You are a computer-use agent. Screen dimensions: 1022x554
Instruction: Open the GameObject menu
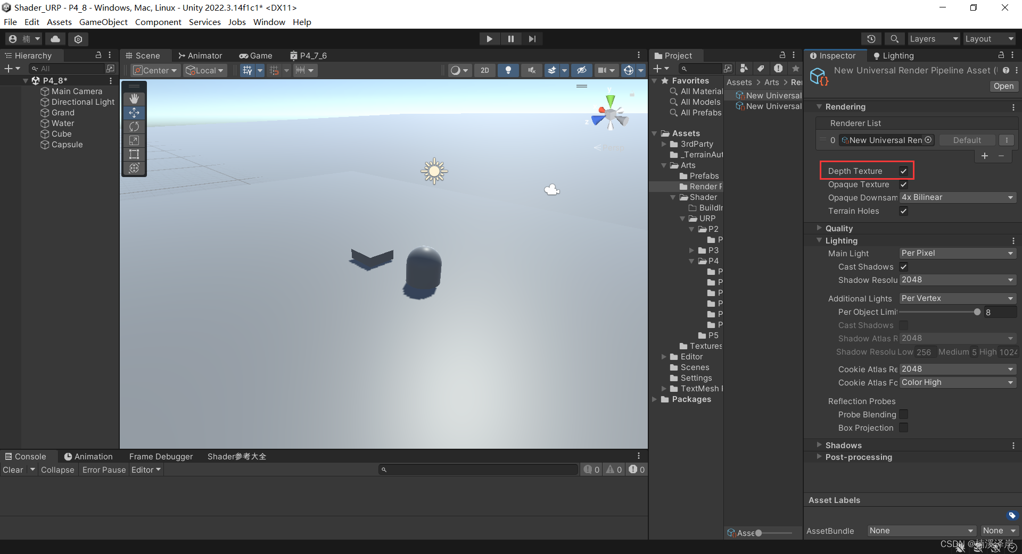pyautogui.click(x=103, y=22)
